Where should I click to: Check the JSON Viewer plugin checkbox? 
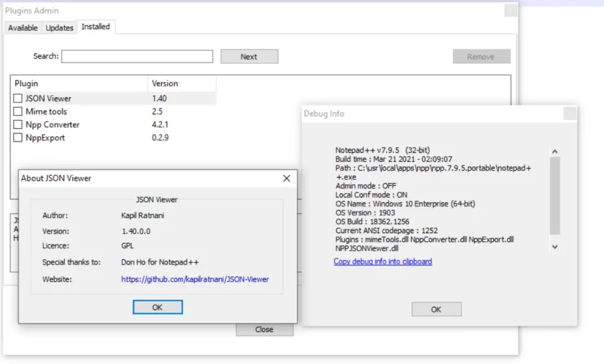coord(18,98)
